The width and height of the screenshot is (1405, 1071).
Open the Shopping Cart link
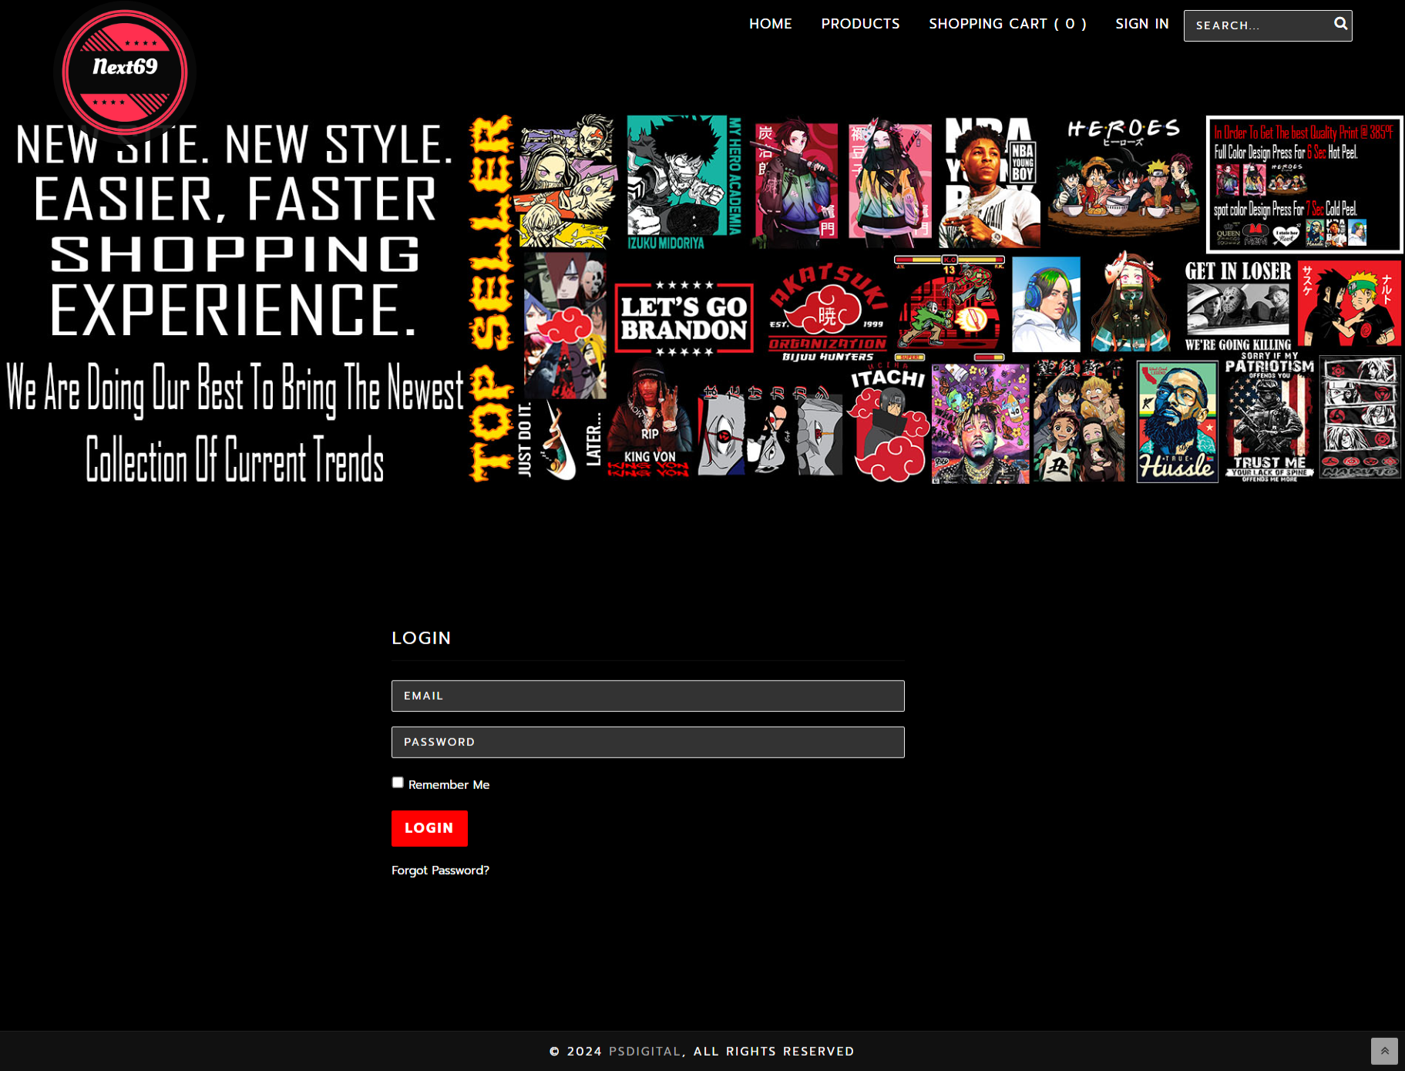(1007, 24)
